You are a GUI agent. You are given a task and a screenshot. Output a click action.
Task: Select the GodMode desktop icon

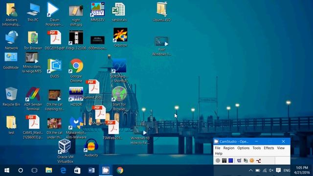[x=11, y=61]
